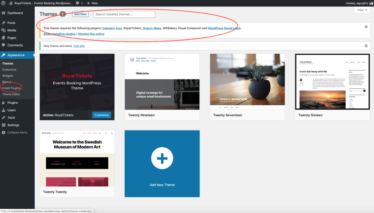The height and width of the screenshot is (213, 374).
Task: Open the Customize submenu item
Action: [x=9, y=70]
